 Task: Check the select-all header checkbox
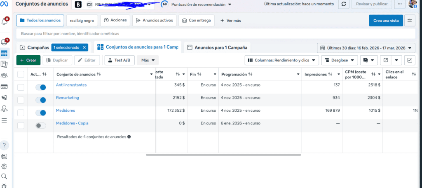pos(21,74)
